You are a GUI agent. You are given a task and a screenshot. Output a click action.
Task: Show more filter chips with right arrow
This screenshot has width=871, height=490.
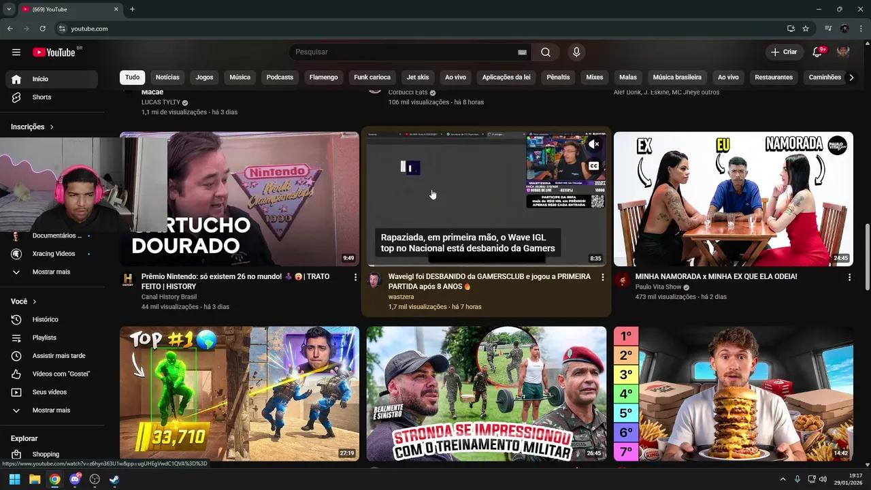coord(851,78)
